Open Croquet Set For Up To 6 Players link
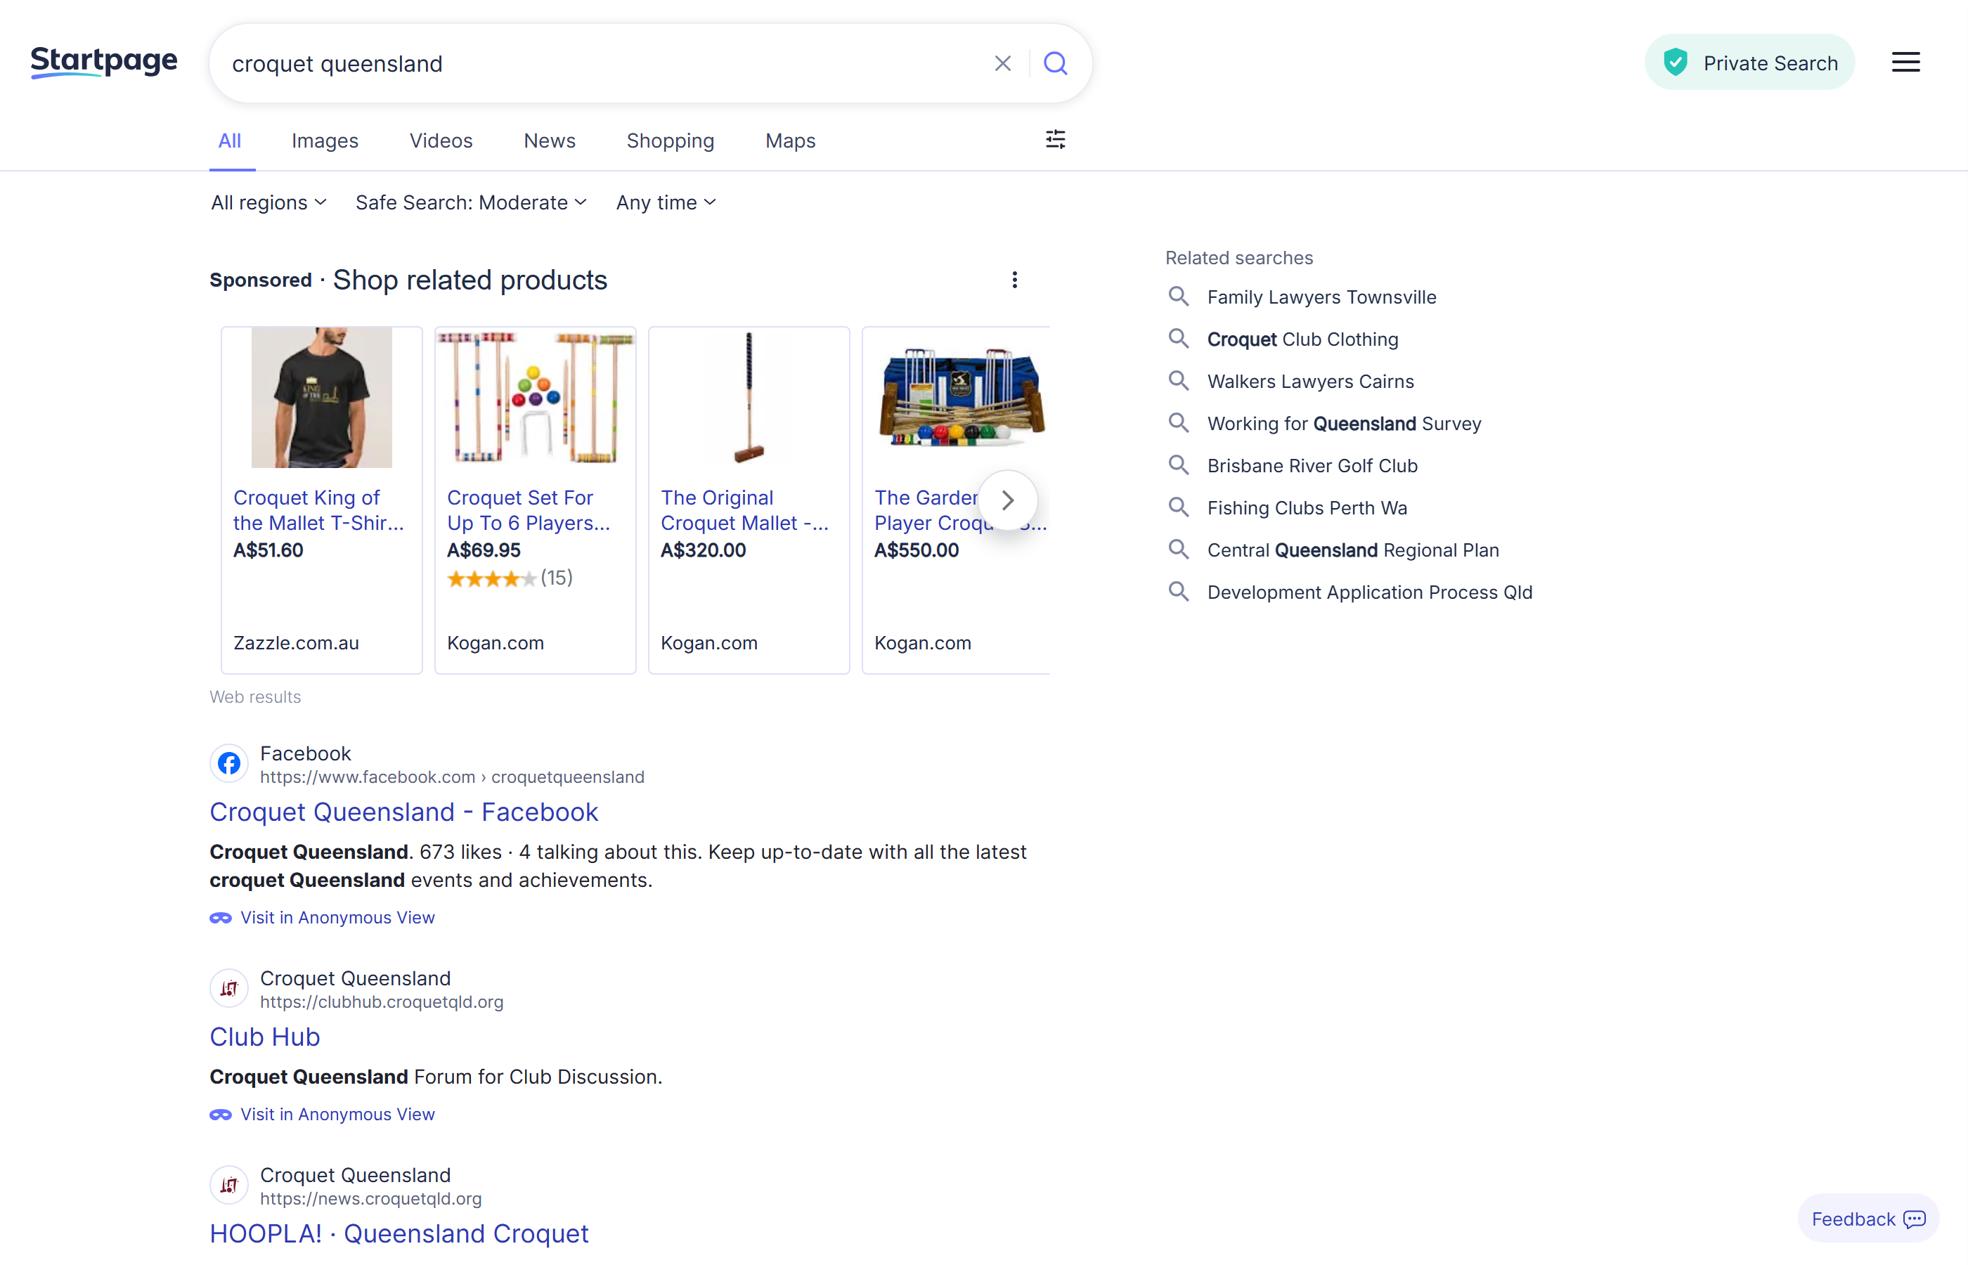The height and width of the screenshot is (1265, 1968). (x=529, y=510)
